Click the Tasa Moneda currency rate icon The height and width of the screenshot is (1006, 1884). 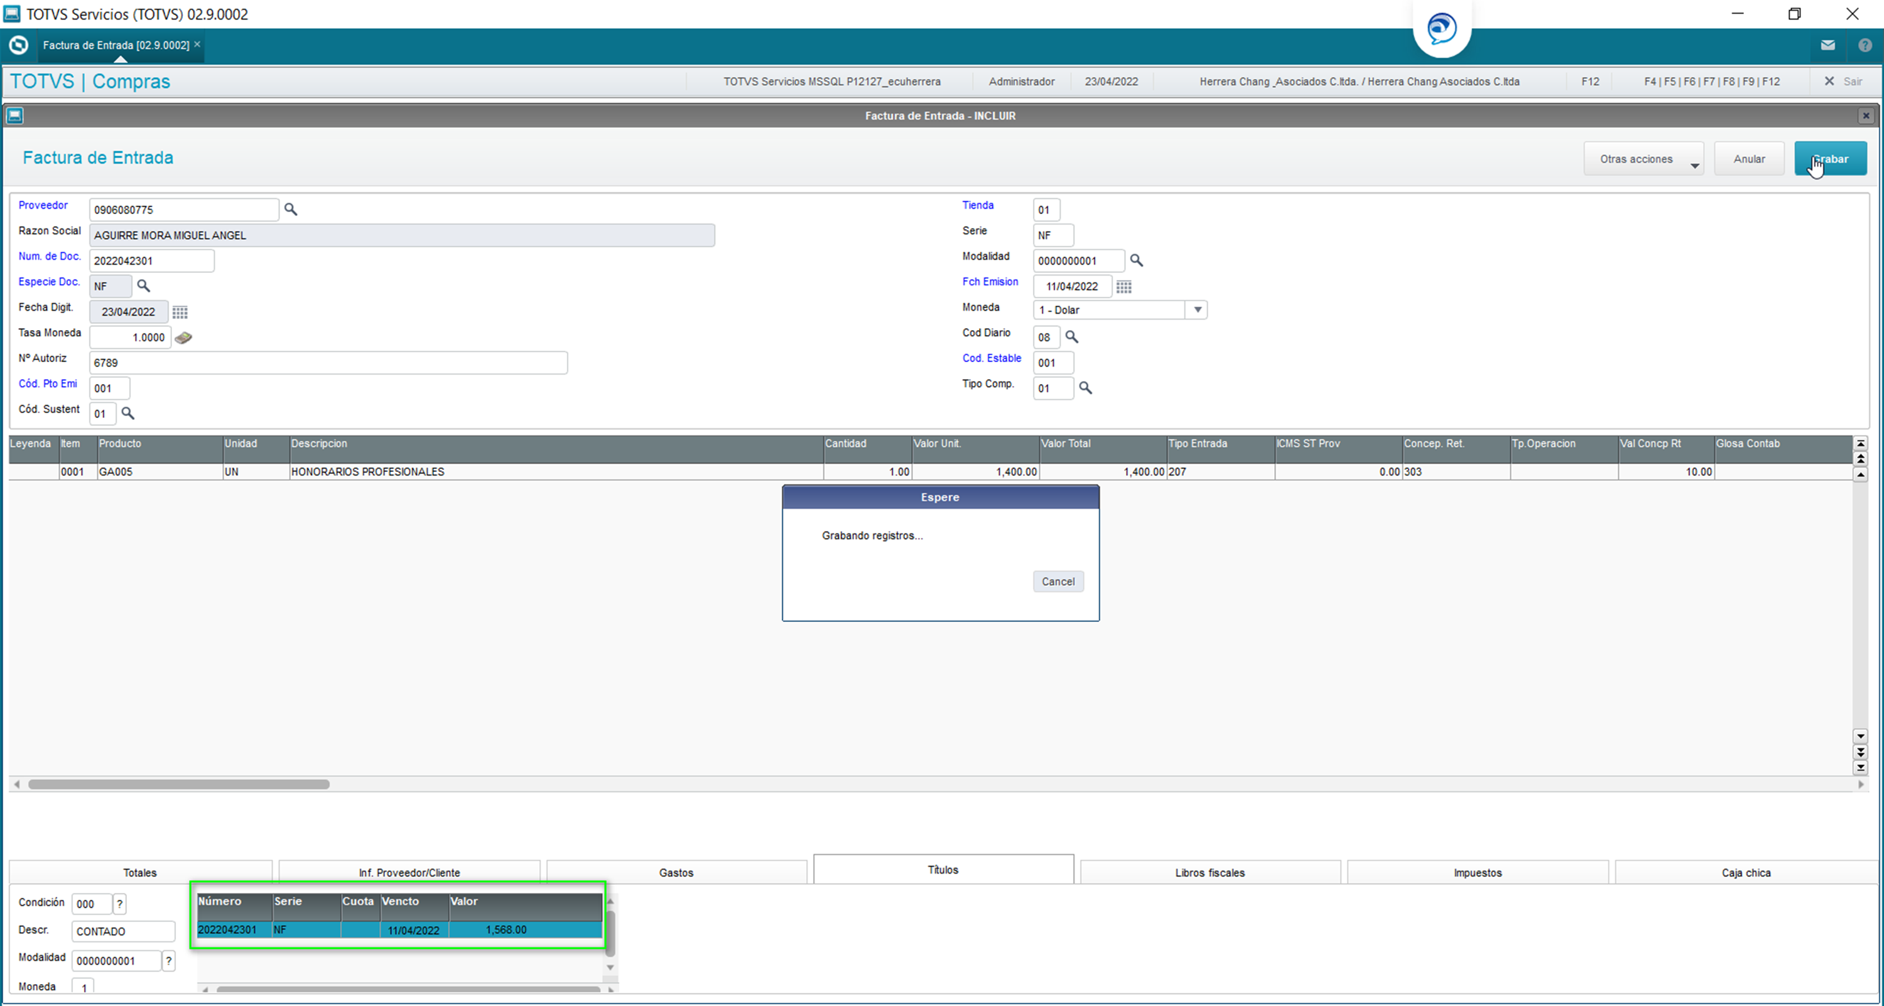point(183,337)
